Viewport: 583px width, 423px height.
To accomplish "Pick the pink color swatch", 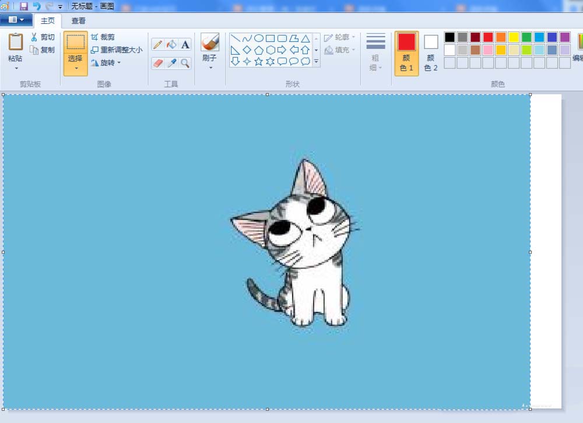I will pyautogui.click(x=488, y=50).
